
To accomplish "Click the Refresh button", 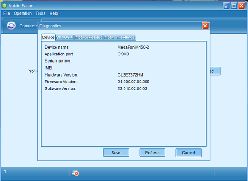I will pyautogui.click(x=152, y=153).
